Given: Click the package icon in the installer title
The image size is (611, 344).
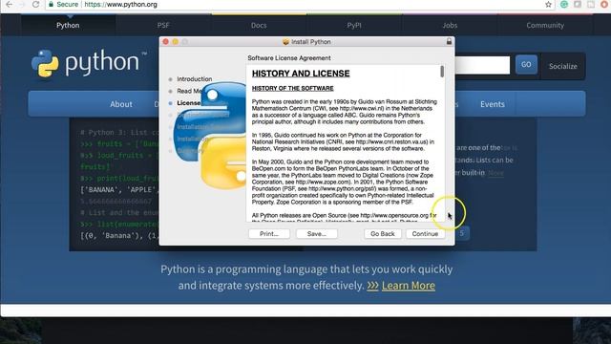Looking at the screenshot, I should [285, 42].
